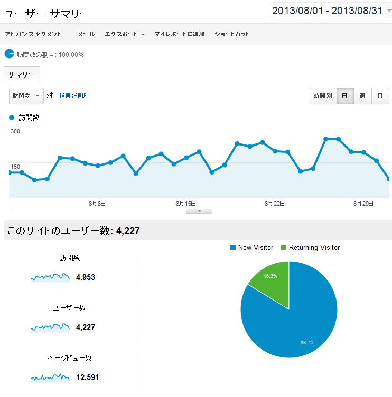This screenshot has height=397, width=392.
Task: Switch graph to 日 view
Action: click(345, 96)
